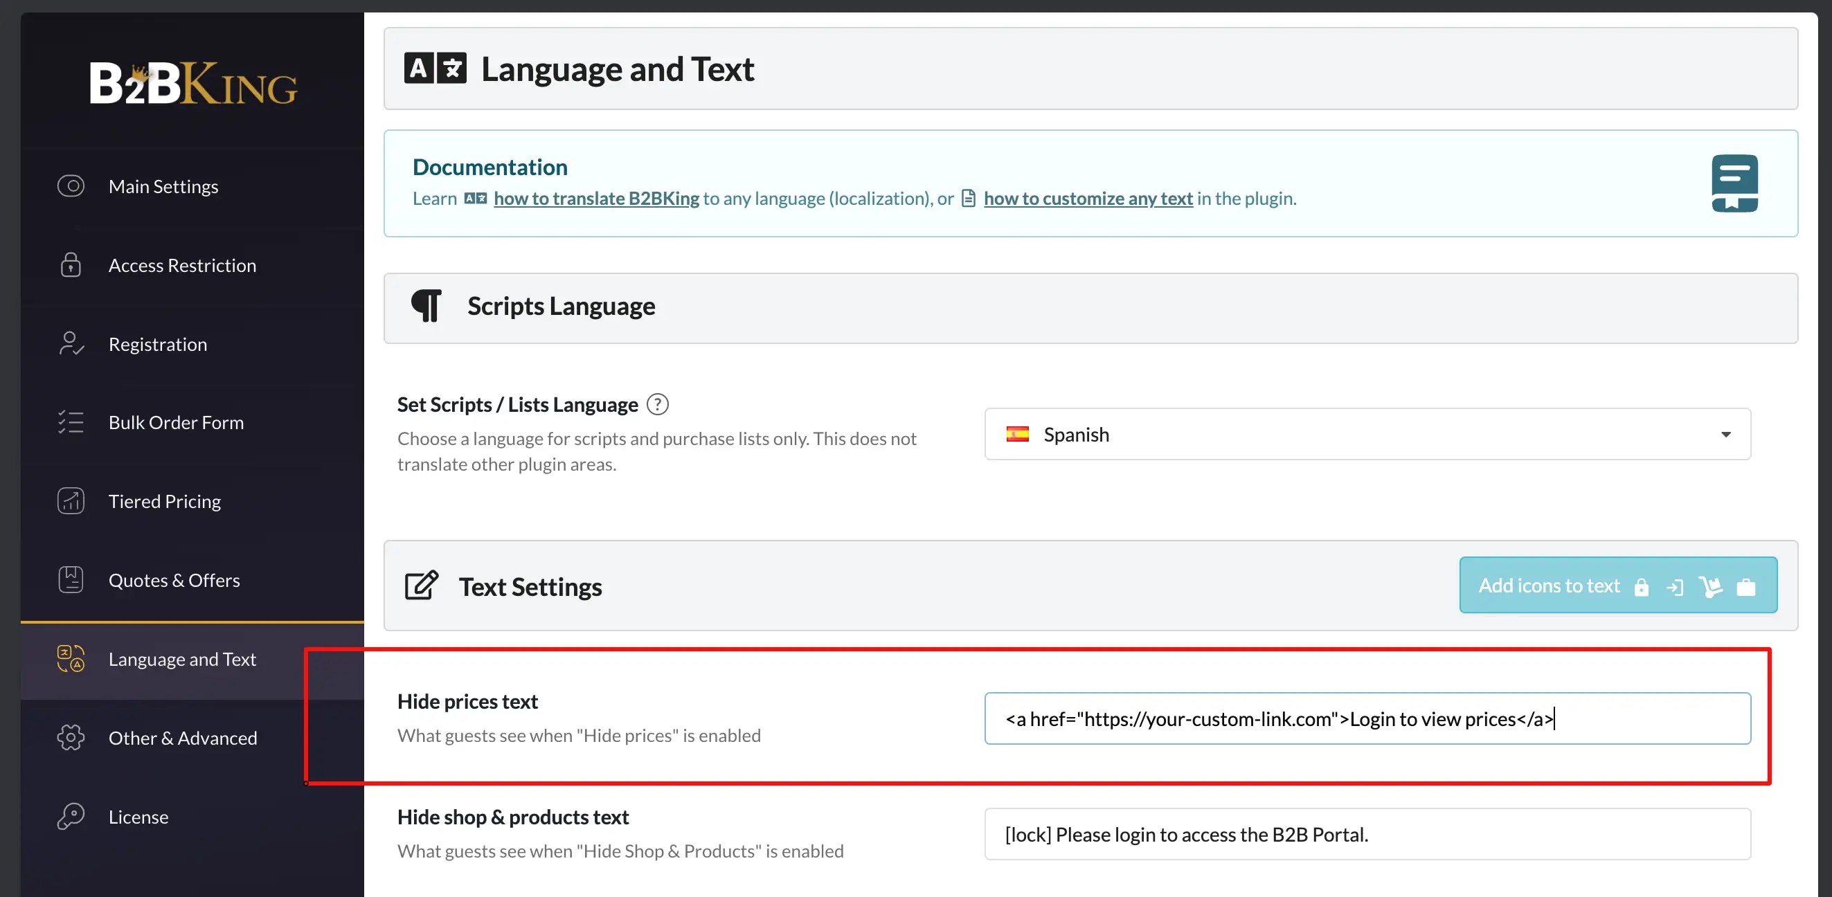The width and height of the screenshot is (1832, 897).
Task: Open Main Settings menu item
Action: coord(163,186)
